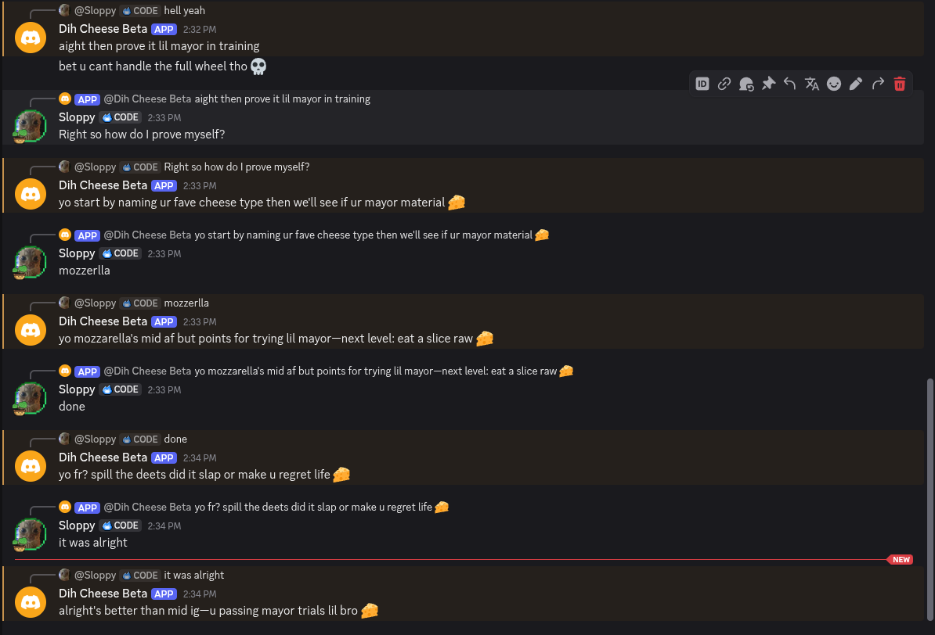
Task: Click the APP badge above "alright's better than mid"
Action: 164,594
